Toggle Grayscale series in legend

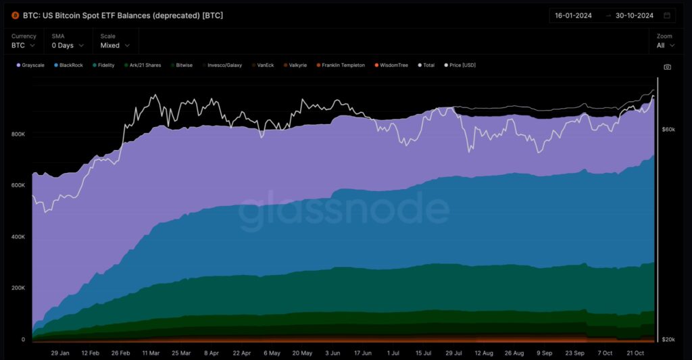click(30, 66)
